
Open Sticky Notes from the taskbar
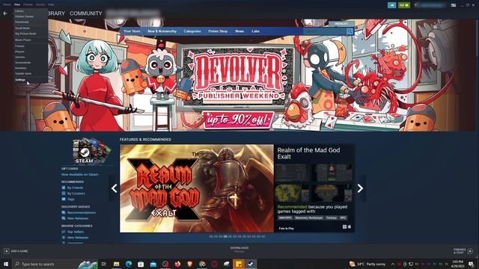pos(239,264)
